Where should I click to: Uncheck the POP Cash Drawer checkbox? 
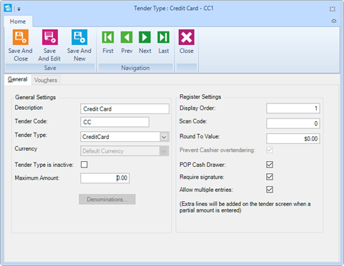(x=270, y=165)
